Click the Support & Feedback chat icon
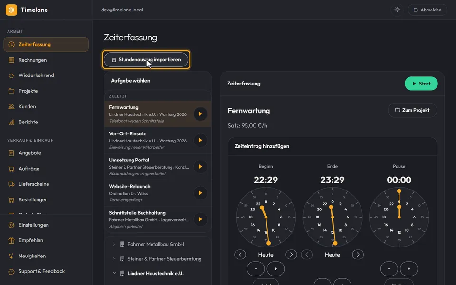The width and height of the screenshot is (456, 285). click(x=11, y=272)
